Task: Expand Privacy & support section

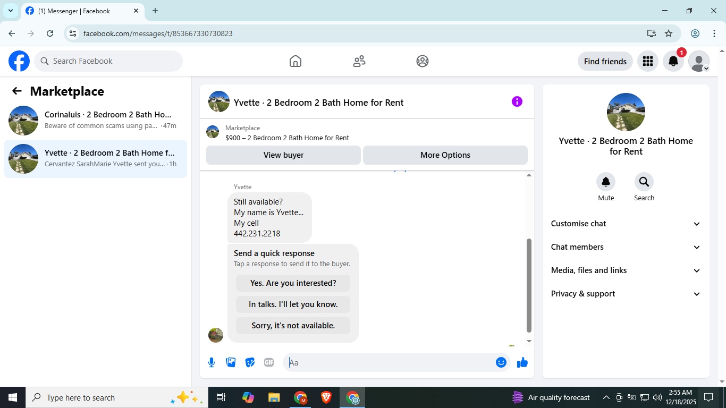Action: [x=626, y=294]
